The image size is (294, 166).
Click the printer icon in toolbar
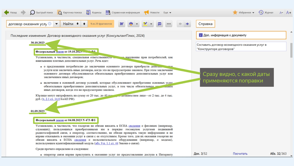click(131, 24)
